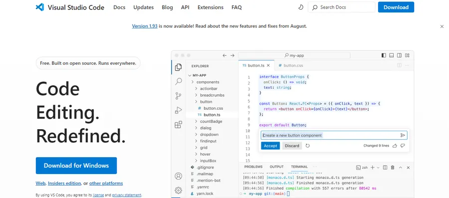The image size is (449, 198).
Task: Click the go back arrow in title bar
Action: 224,55
